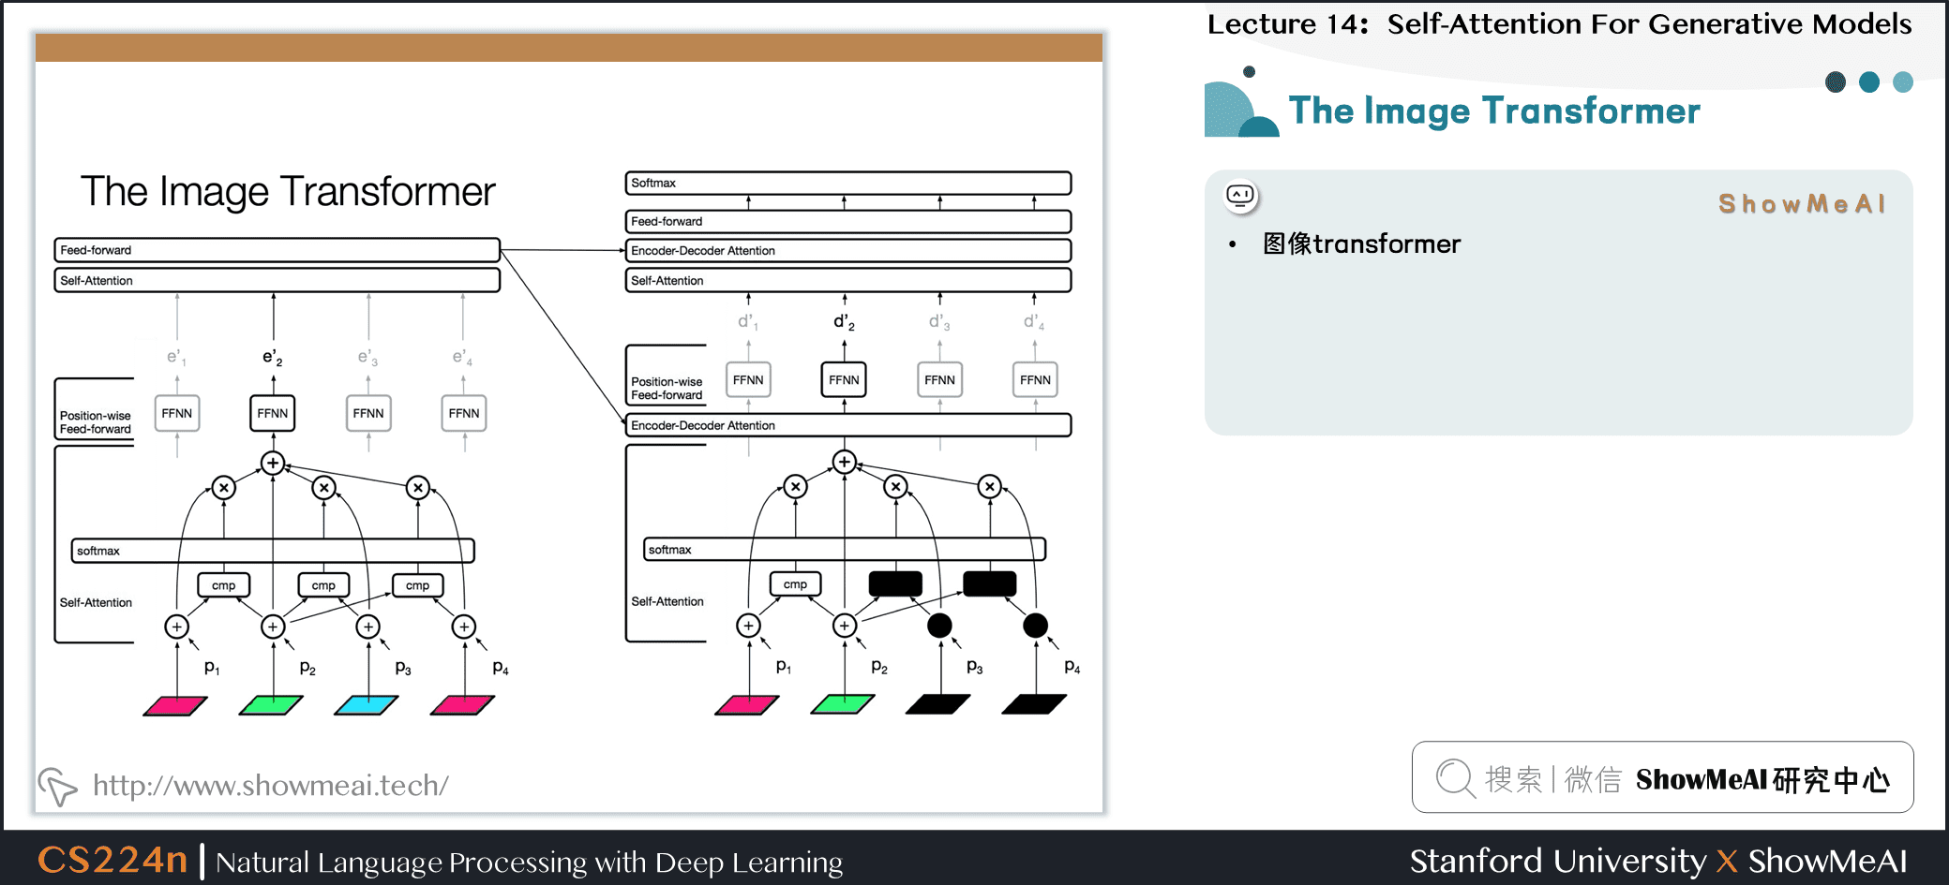Click 'Position-wise Feed-forward' label in encoder

pyautogui.click(x=96, y=422)
